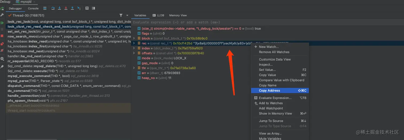Choose Copy Address menu entry
The width and height of the screenshot is (404, 140).
coord(280,91)
